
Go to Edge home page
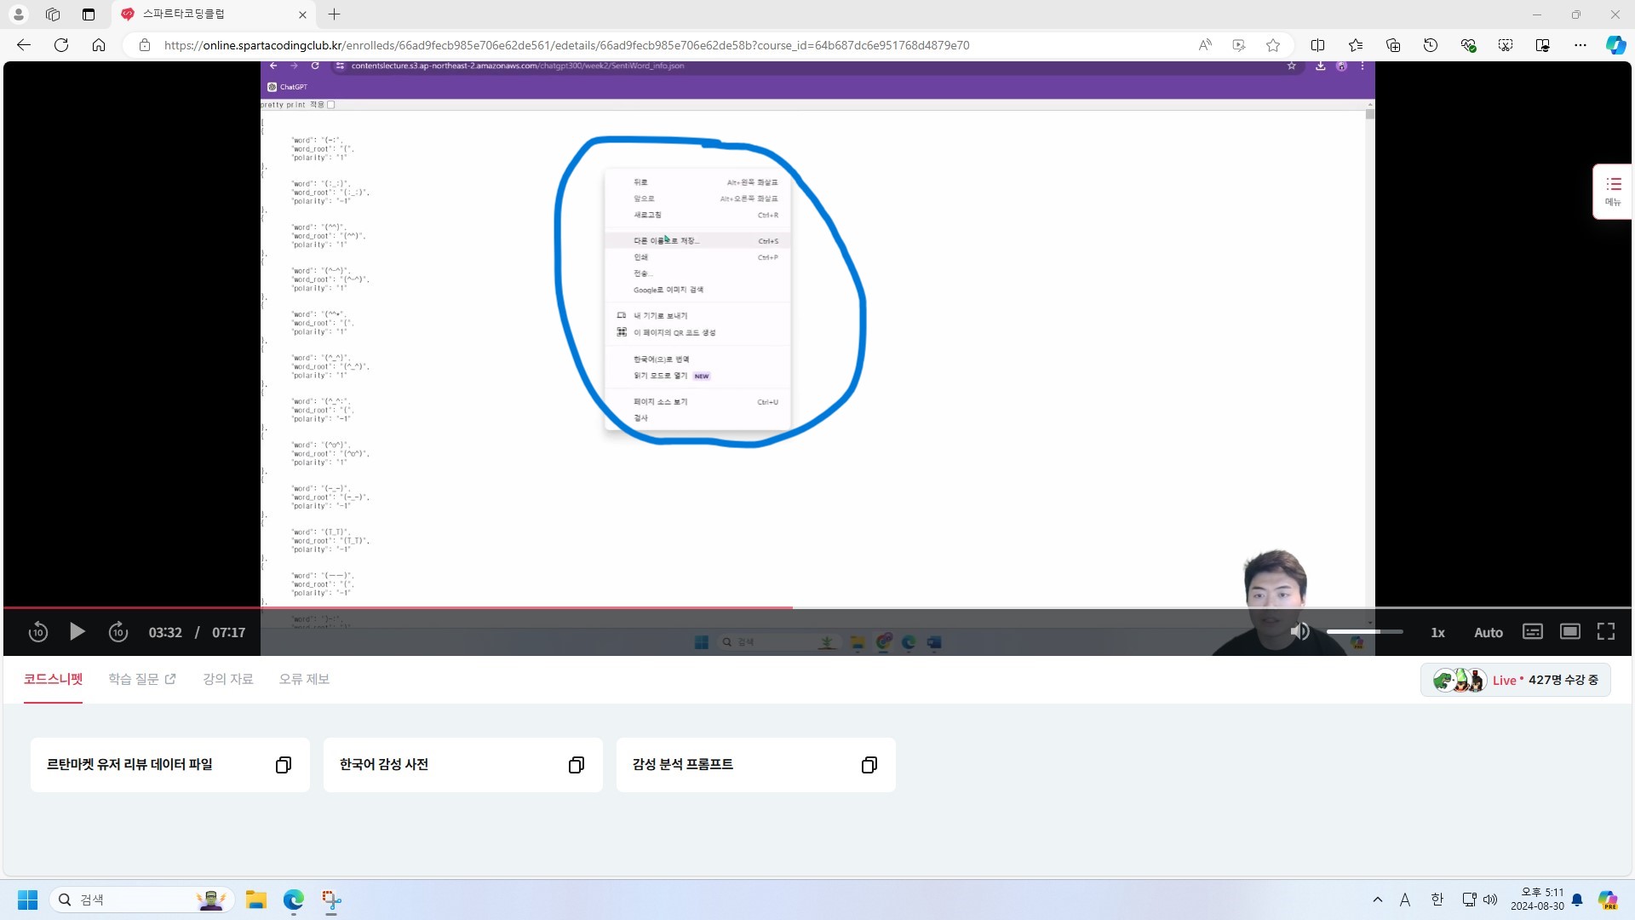click(x=99, y=45)
